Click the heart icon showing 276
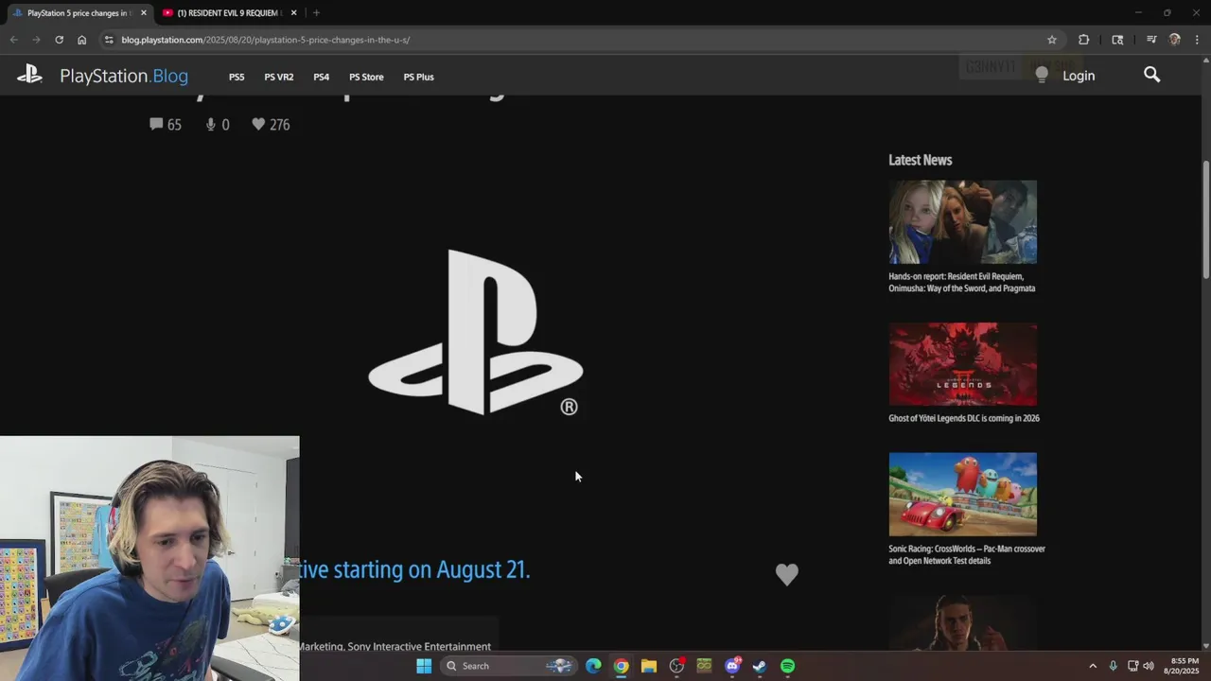The height and width of the screenshot is (681, 1211). pos(257,124)
